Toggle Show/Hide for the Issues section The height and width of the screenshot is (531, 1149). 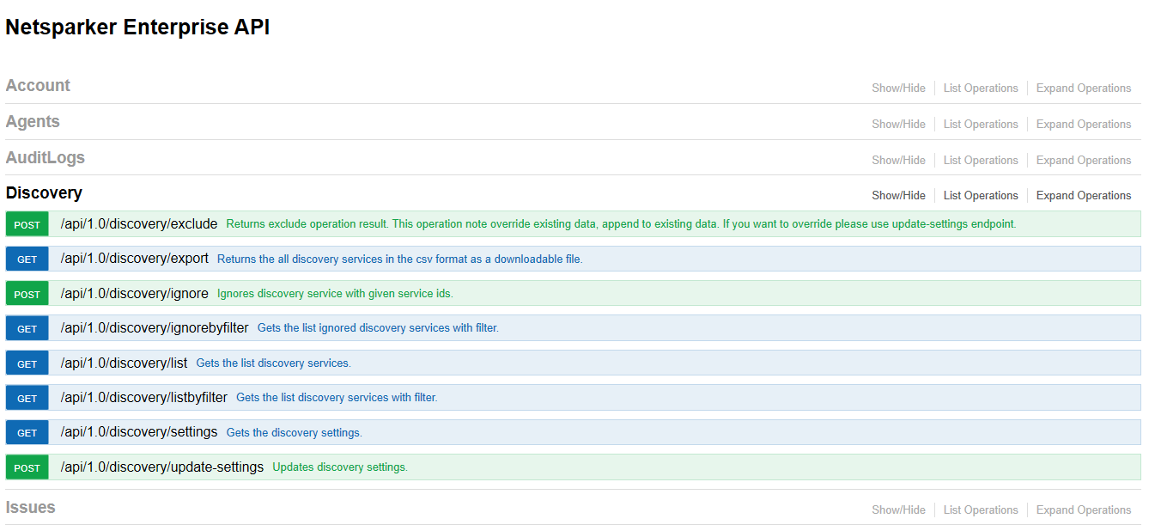pos(898,510)
